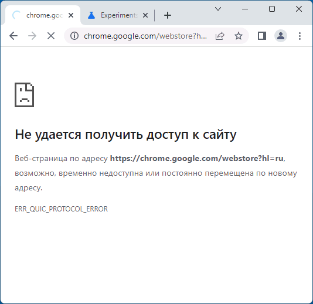The width and height of the screenshot is (313, 304).
Task: Click the heading Не удается получить доступ к сайту
Action: (126, 135)
